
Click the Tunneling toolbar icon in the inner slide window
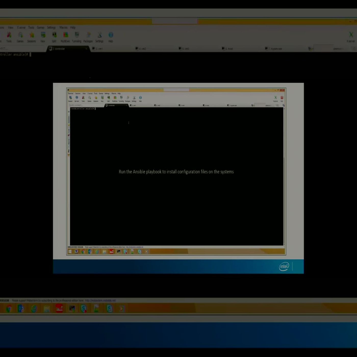pos(121,98)
